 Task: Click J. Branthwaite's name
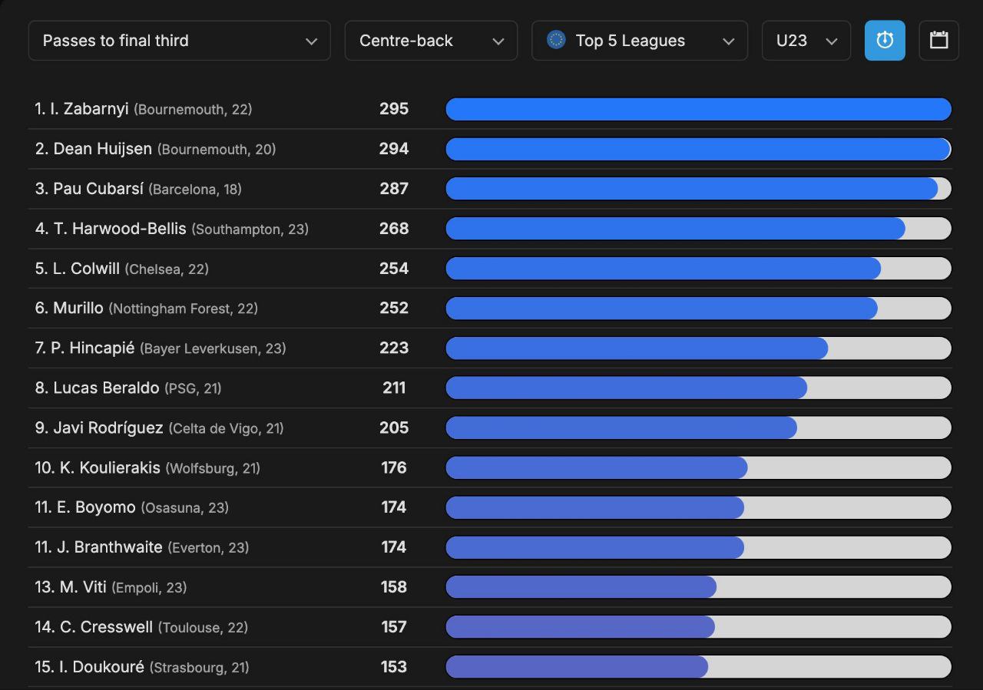tap(110, 547)
